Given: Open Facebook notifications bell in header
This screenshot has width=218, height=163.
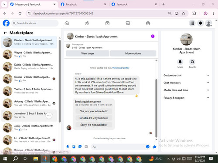Looking at the screenshot, I should 201,23.
